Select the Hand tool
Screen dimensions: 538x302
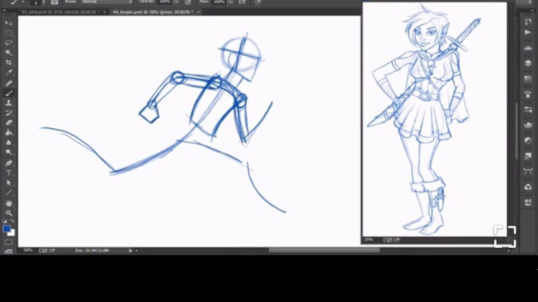pyautogui.click(x=9, y=203)
